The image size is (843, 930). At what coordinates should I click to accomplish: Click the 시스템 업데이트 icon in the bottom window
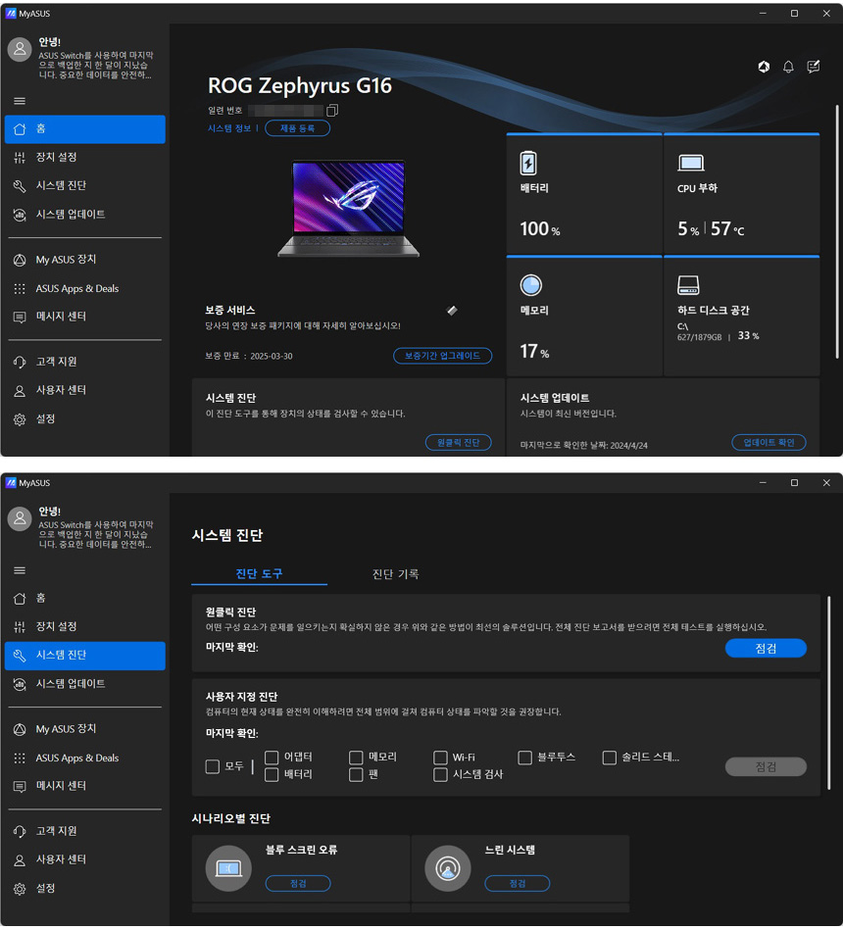[20, 684]
